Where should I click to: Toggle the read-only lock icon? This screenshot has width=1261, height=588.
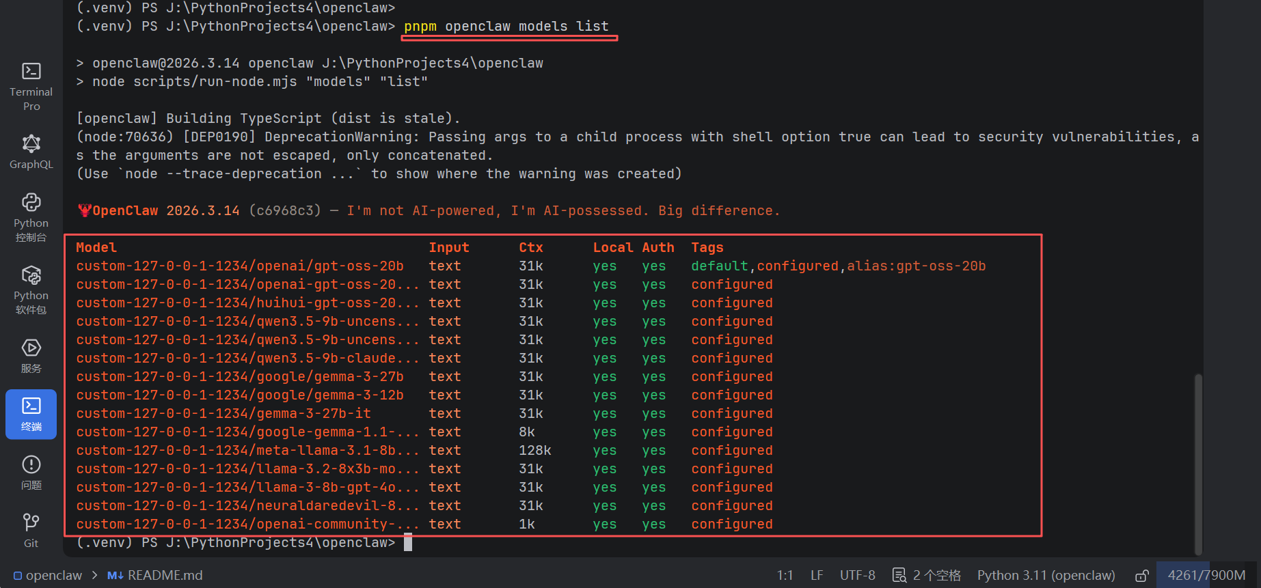pos(1141,576)
